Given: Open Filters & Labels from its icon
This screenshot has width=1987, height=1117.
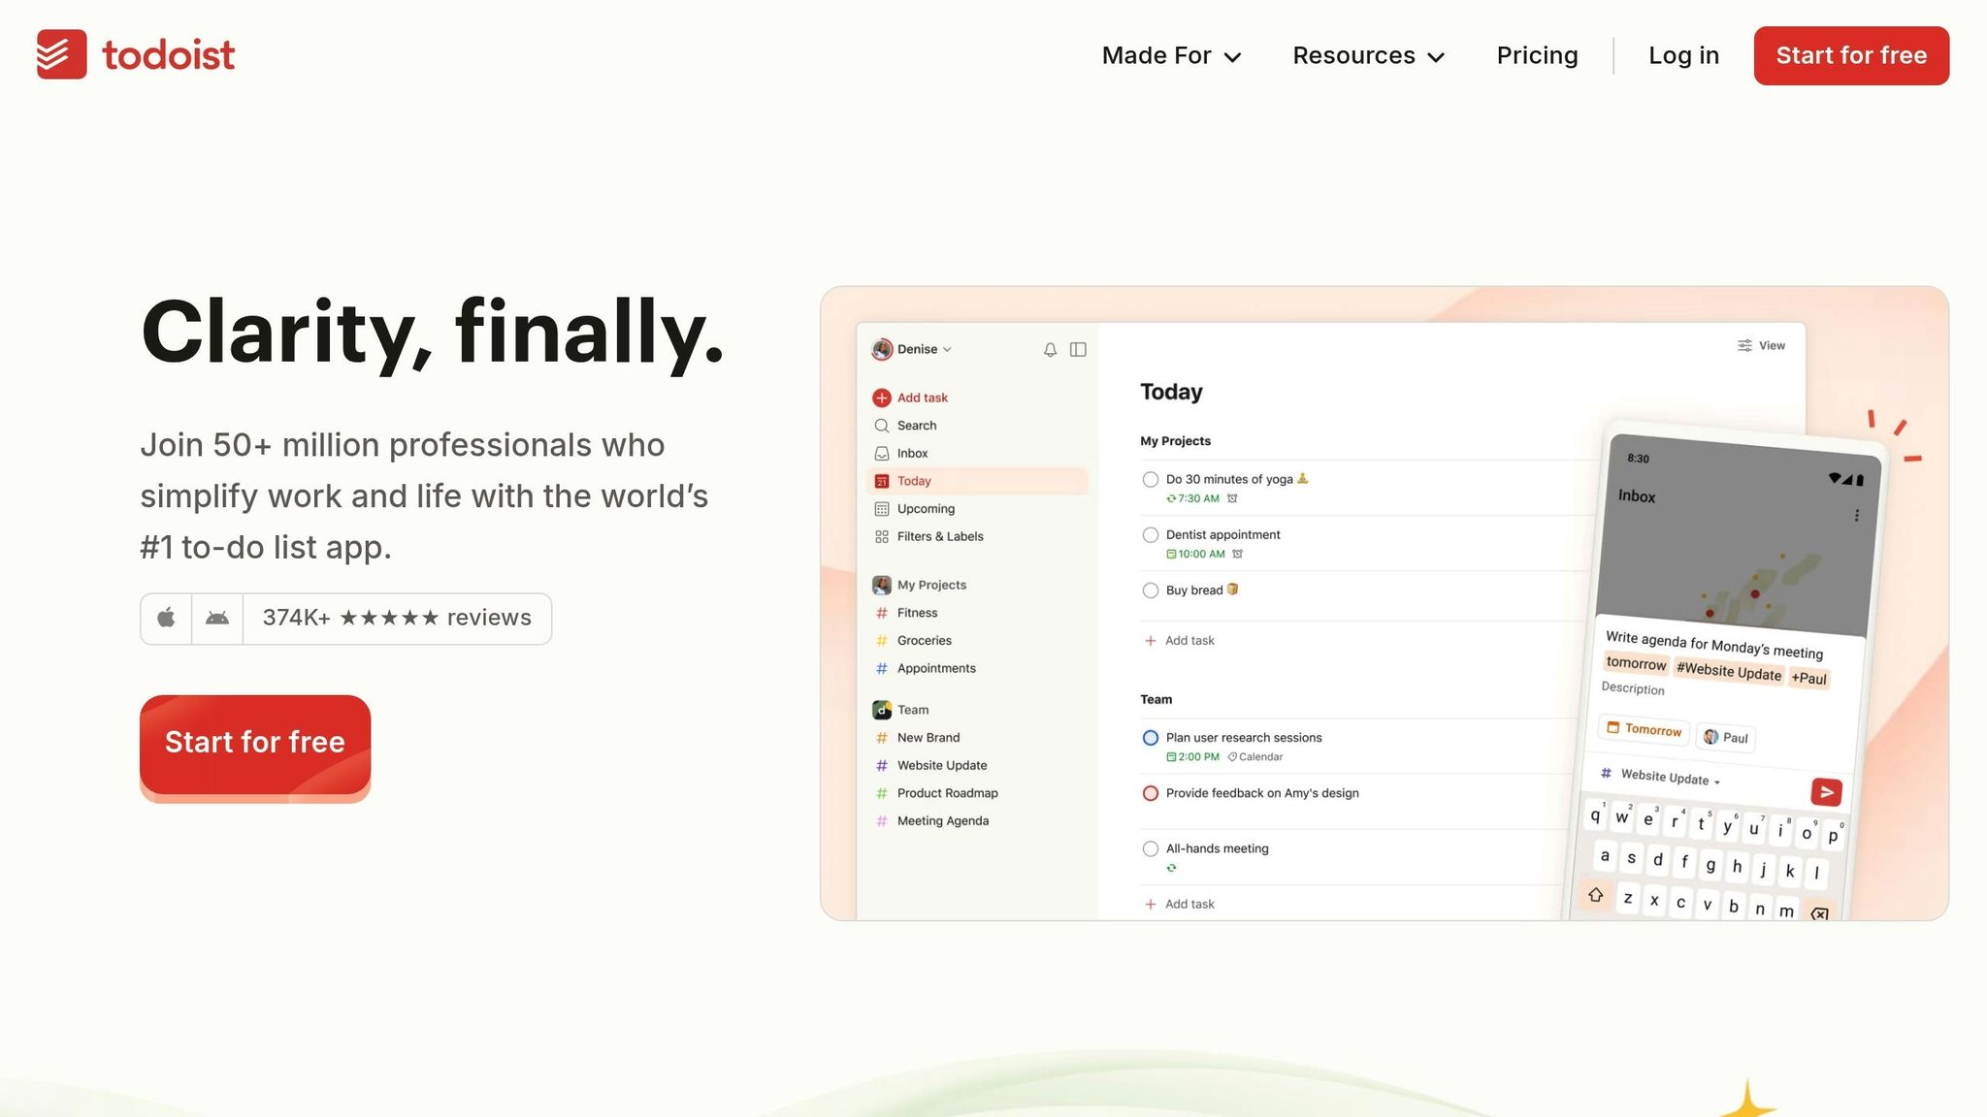Looking at the screenshot, I should tap(881, 536).
